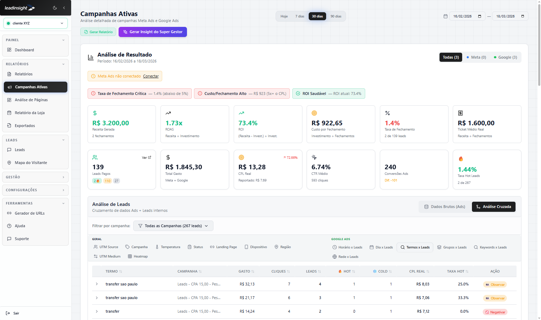Screen dimensions: 541x320
Task: Open the calendar icon beside the date range
Action: pos(445,16)
